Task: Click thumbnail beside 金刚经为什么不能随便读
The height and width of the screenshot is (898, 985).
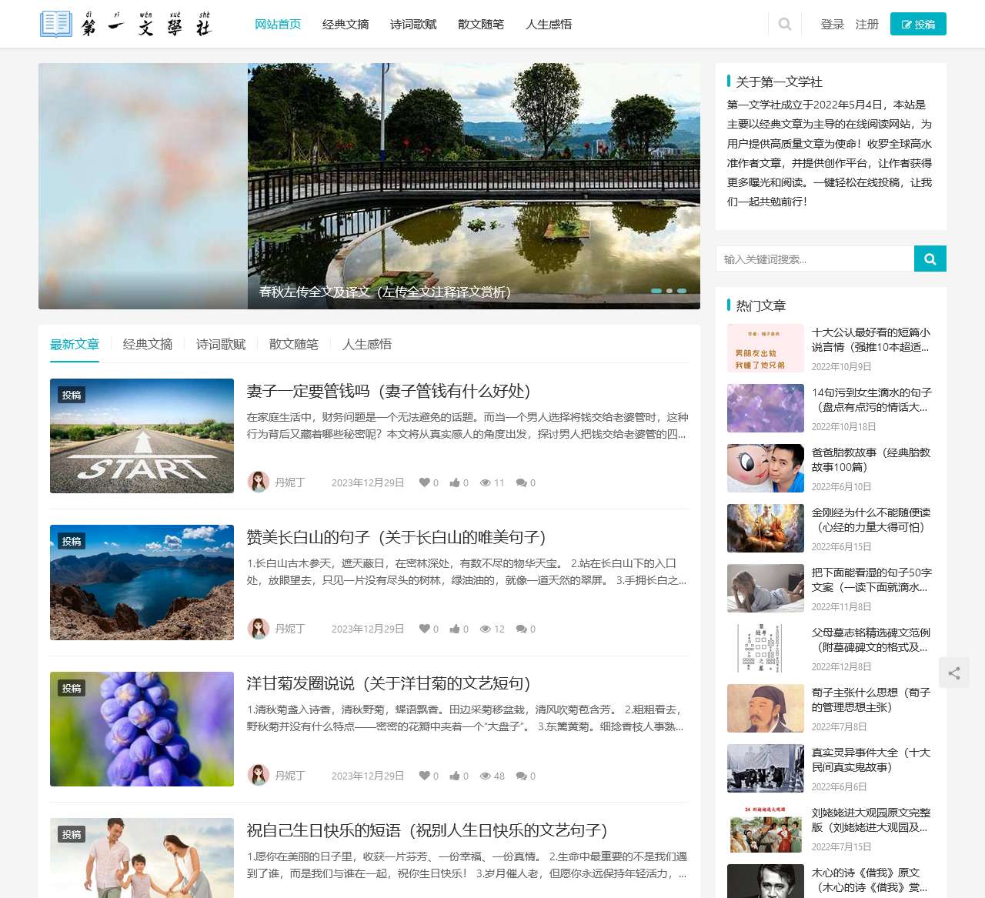Action: 766,528
